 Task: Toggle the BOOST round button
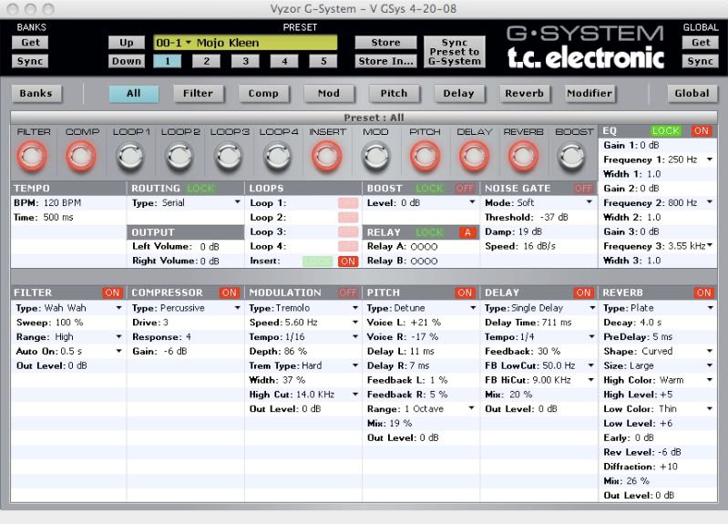click(x=572, y=156)
